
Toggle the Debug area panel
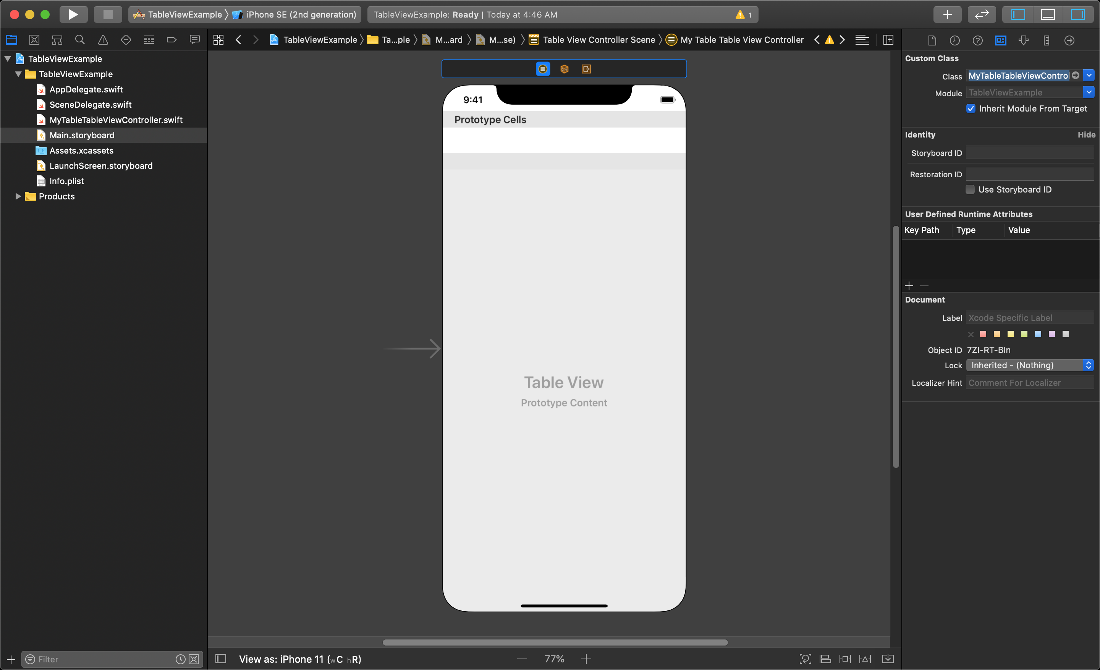[x=1048, y=14]
